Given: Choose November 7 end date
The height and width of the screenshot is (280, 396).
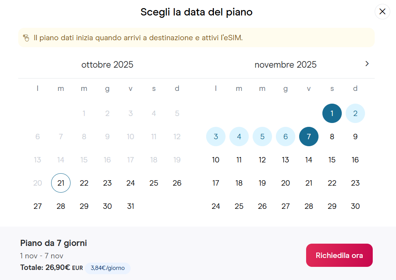Looking at the screenshot, I should point(309,137).
